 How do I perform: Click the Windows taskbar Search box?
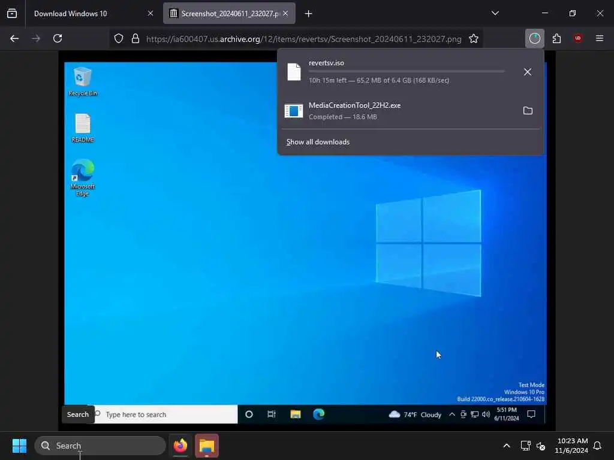(100, 446)
